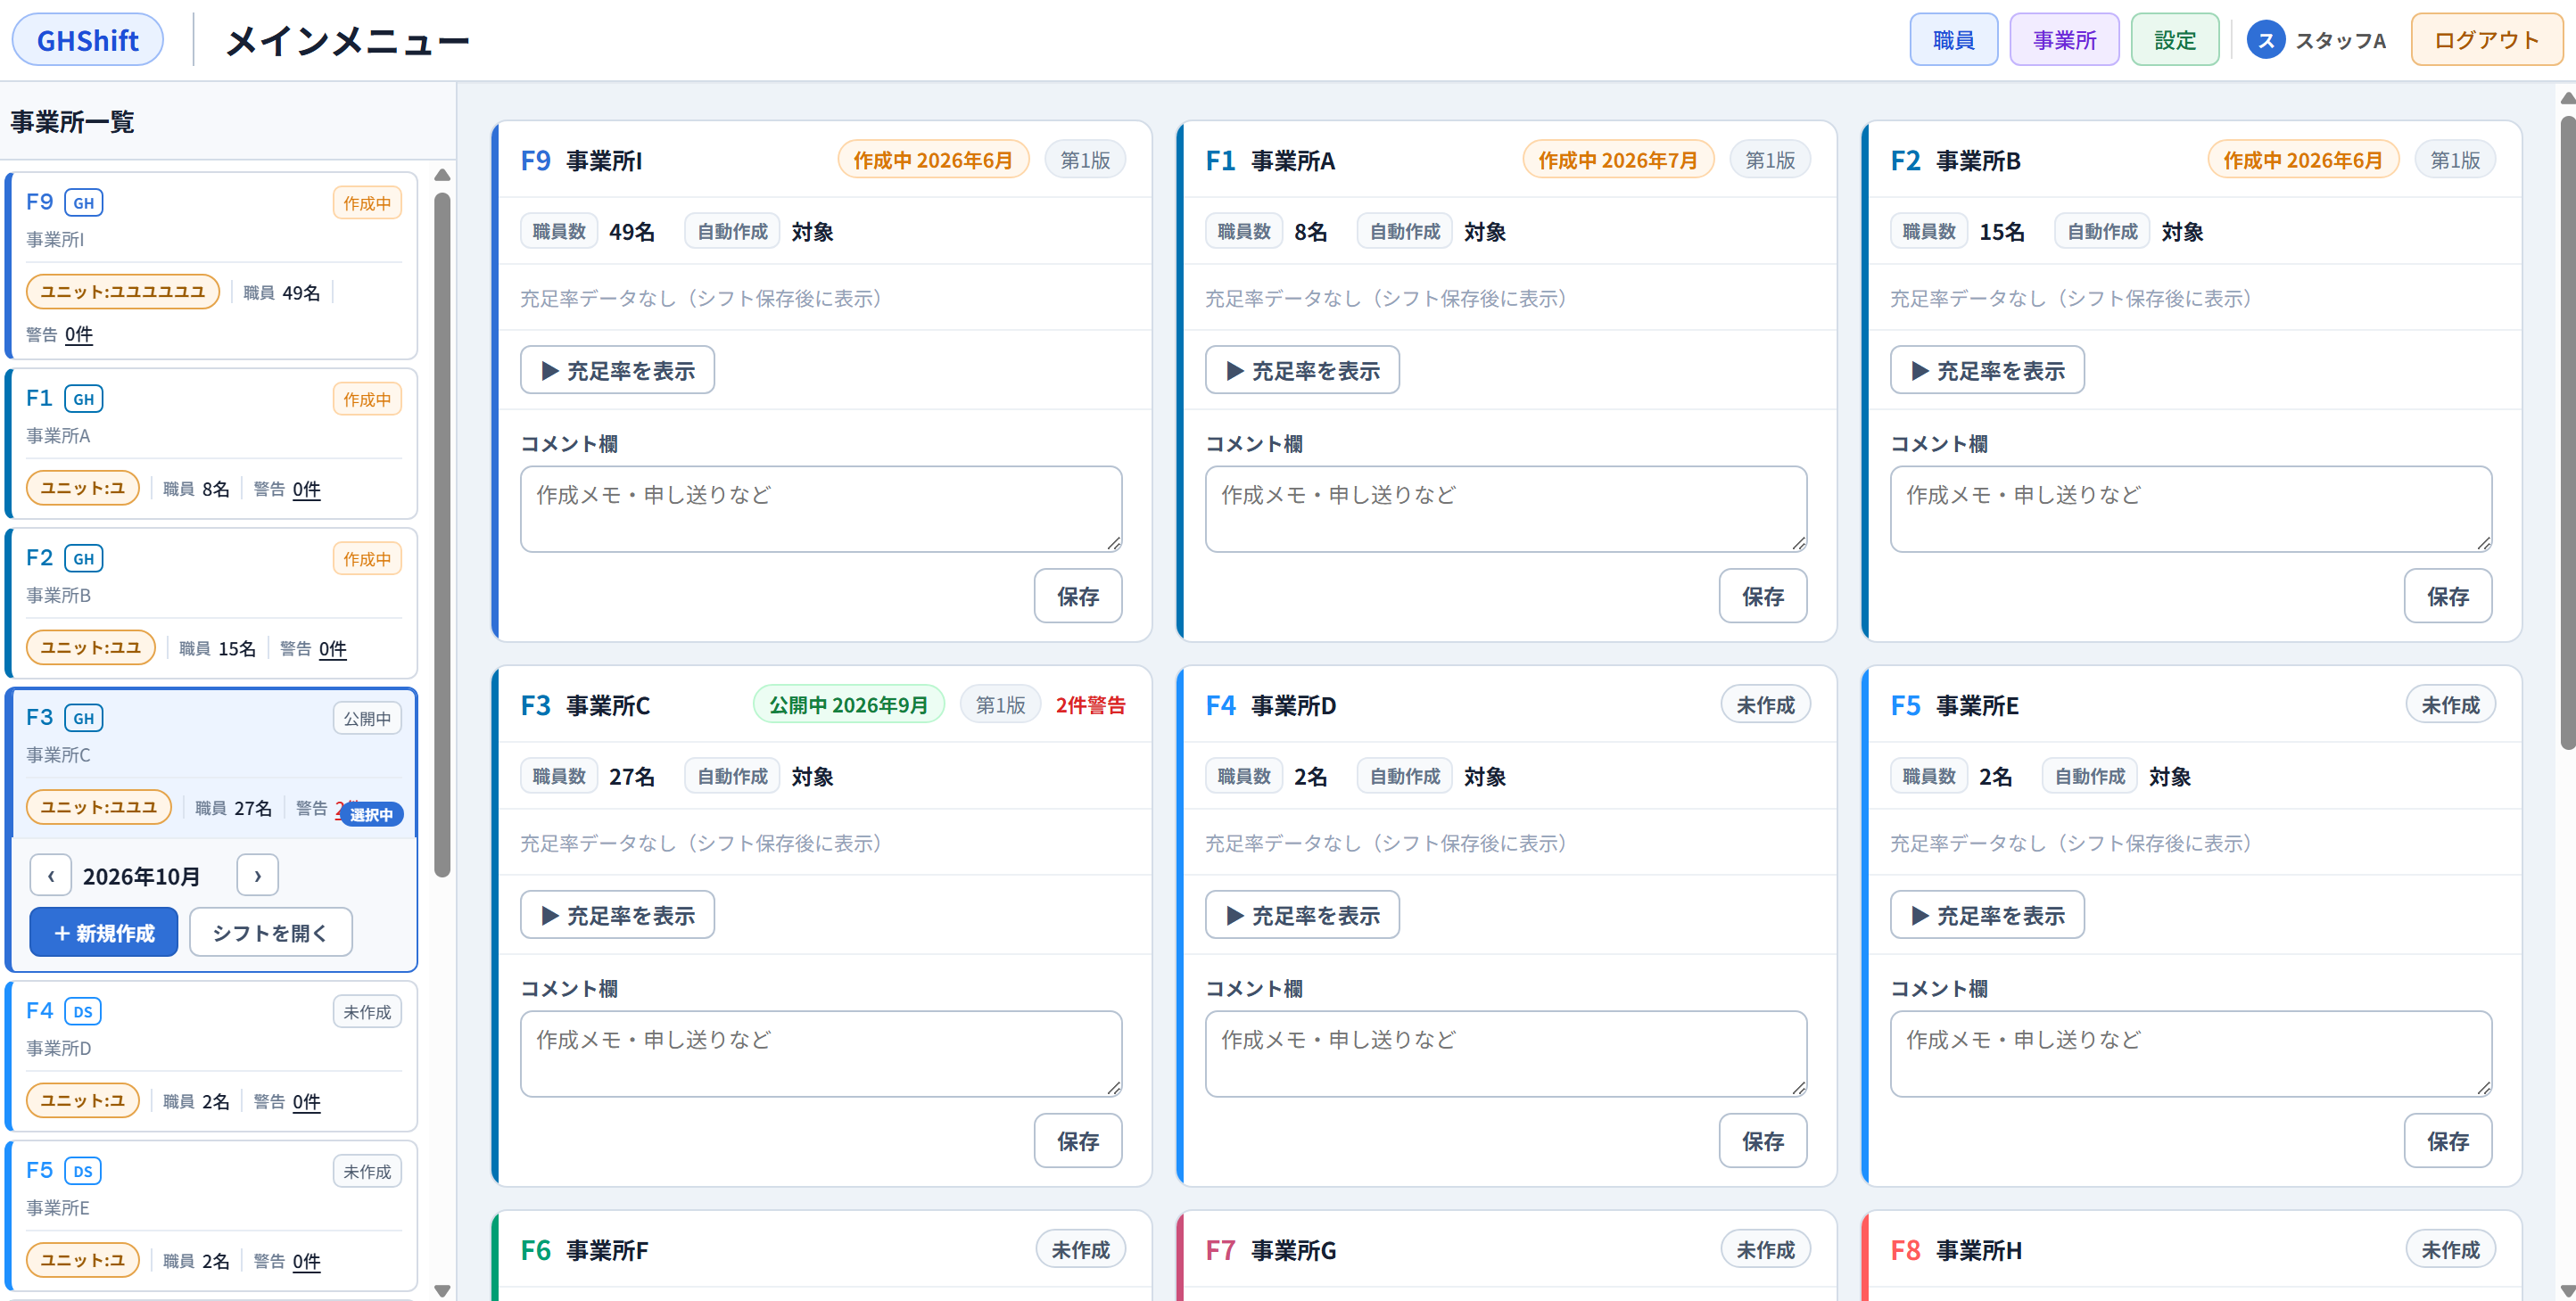Open the 警告 0件 link on sidebar F2
The width and height of the screenshot is (2576, 1301).
pyautogui.click(x=333, y=650)
